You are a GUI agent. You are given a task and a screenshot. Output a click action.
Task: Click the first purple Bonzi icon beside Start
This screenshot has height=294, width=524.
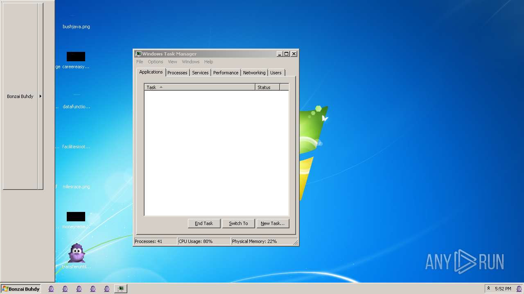[x=51, y=289]
